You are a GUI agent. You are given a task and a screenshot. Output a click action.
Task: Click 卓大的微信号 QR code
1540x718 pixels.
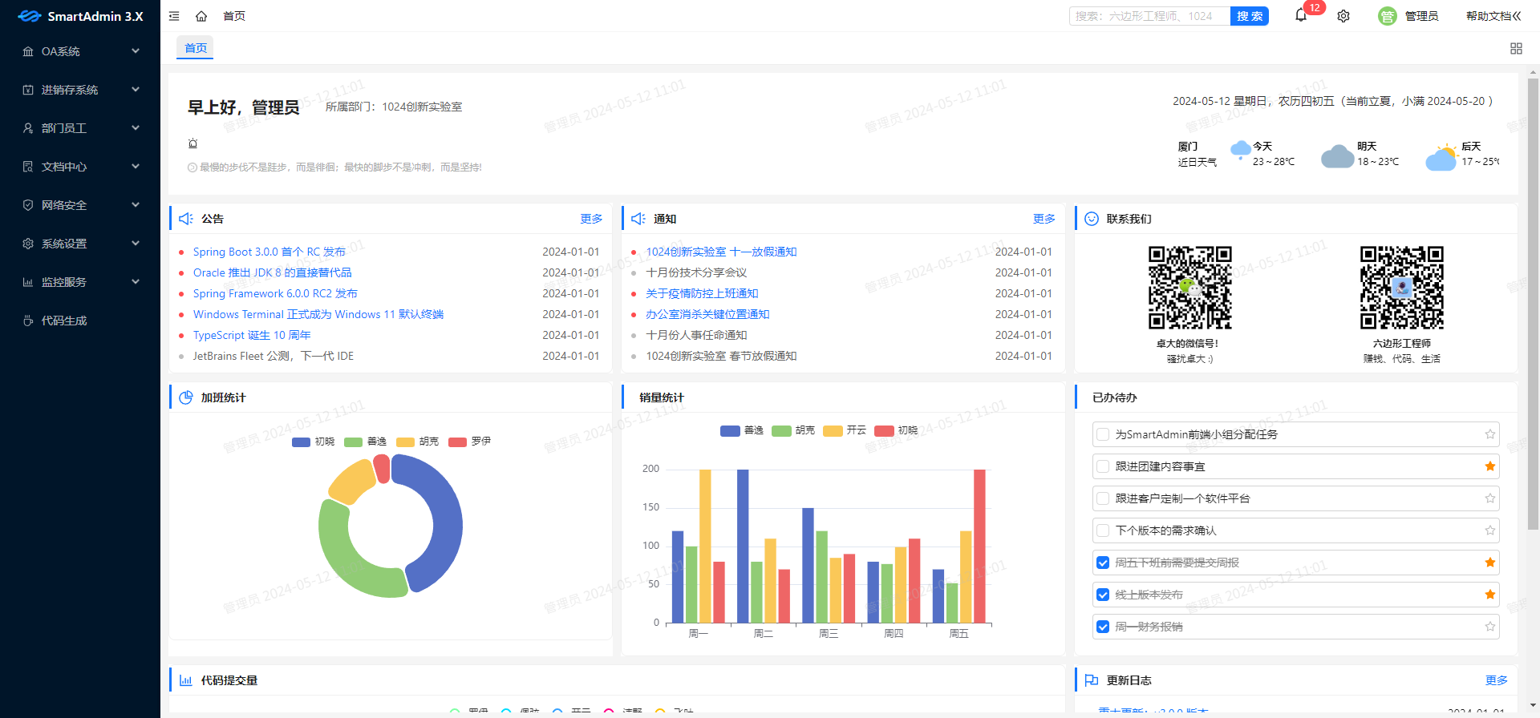1189,288
